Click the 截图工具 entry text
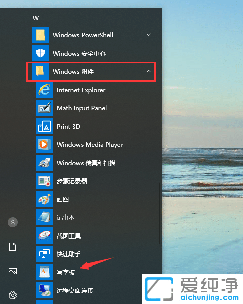 (x=69, y=236)
